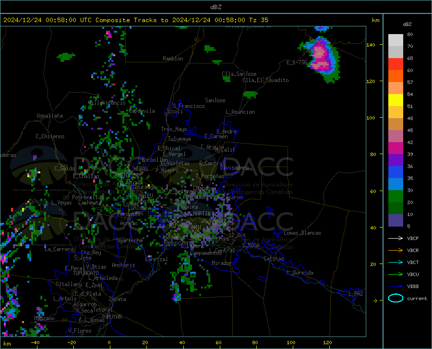
Task: Click the MENDOZA city label
Action: pyautogui.click(x=128, y=175)
